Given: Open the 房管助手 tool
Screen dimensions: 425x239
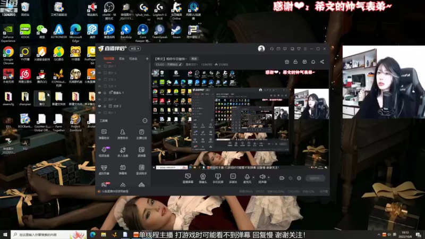Looking at the screenshot, I should (x=123, y=134).
